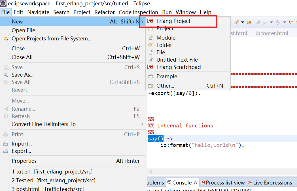Pick File from the New submenu
This screenshot has width=297, height=191.
pos(188,52)
